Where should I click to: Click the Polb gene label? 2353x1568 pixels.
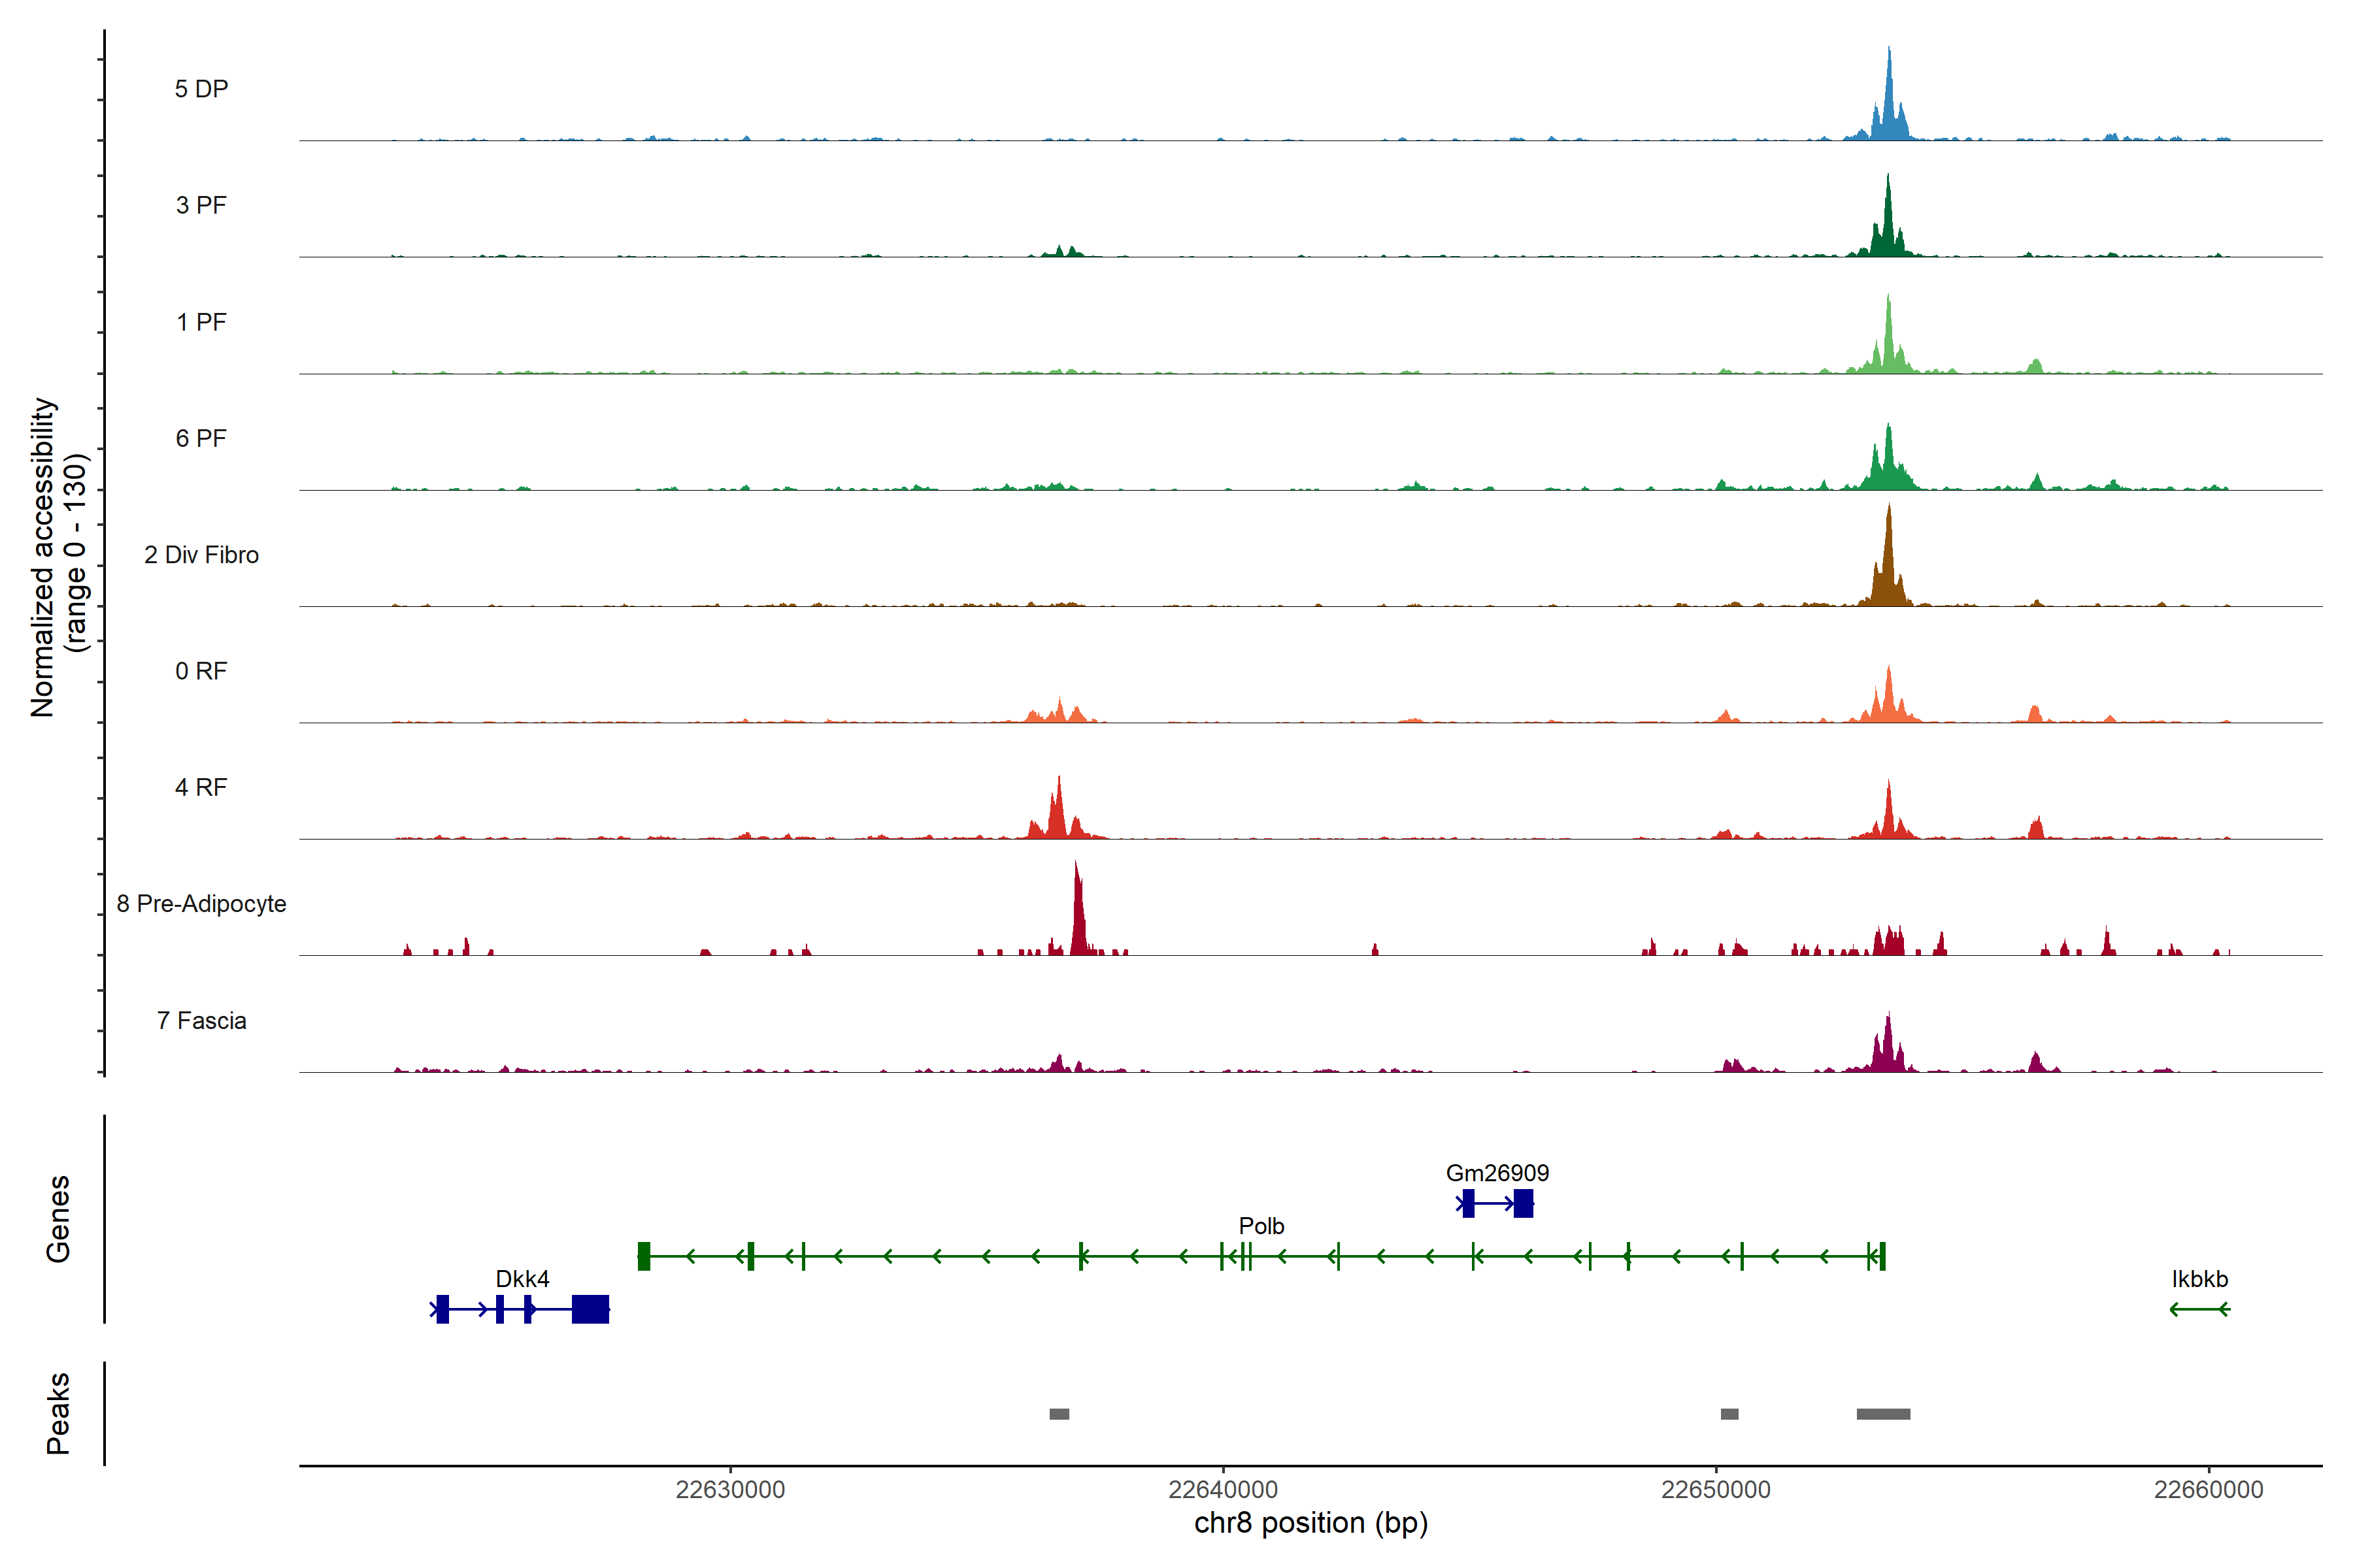(x=1261, y=1226)
